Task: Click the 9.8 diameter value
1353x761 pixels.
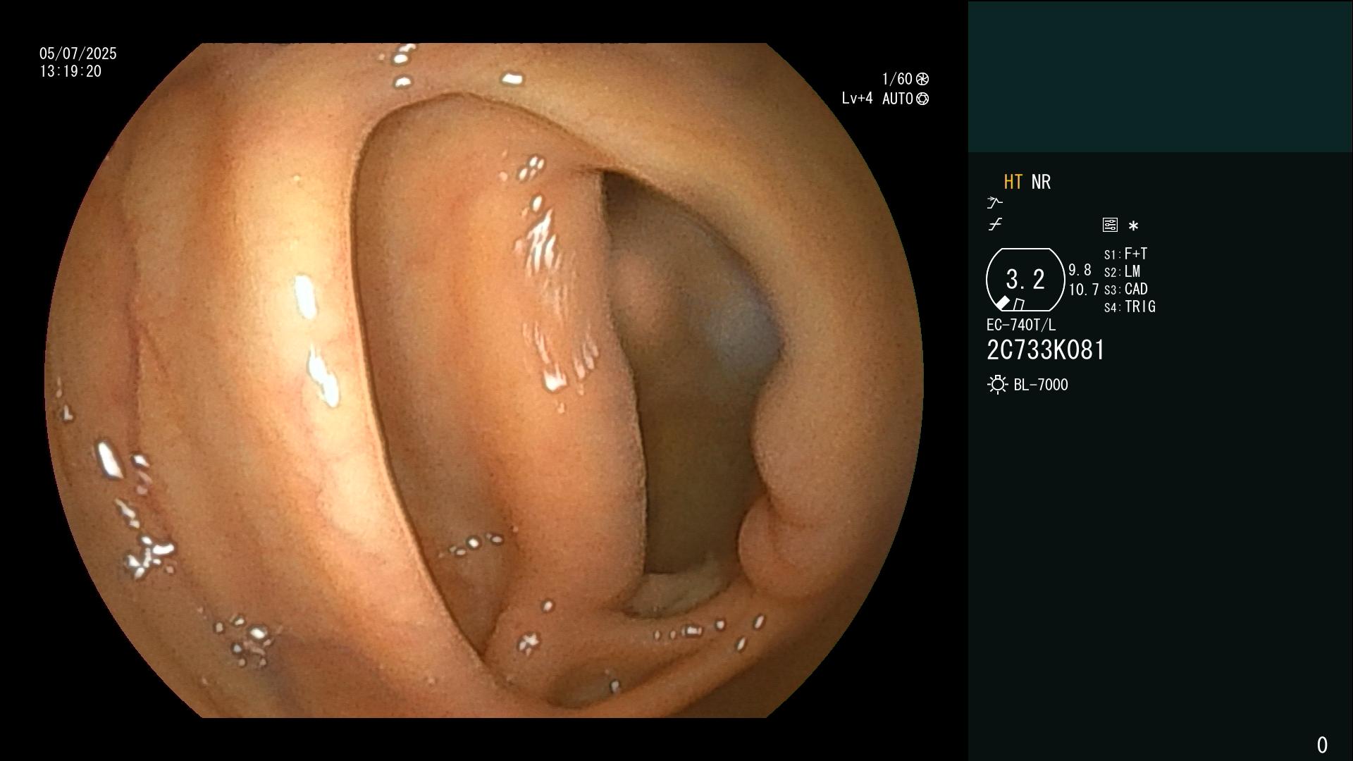Action: pos(1080,271)
